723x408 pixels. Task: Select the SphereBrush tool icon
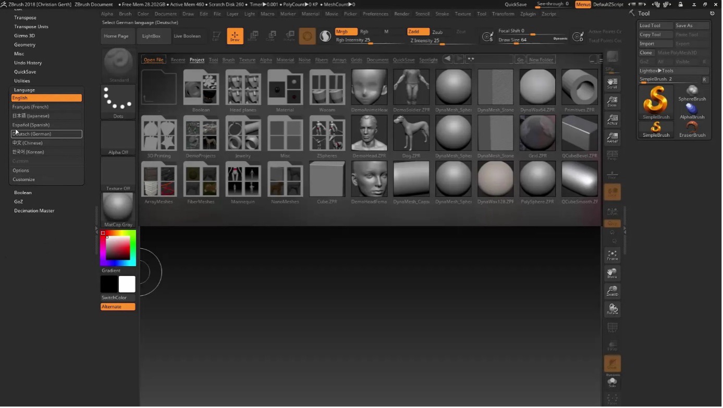pyautogui.click(x=692, y=93)
